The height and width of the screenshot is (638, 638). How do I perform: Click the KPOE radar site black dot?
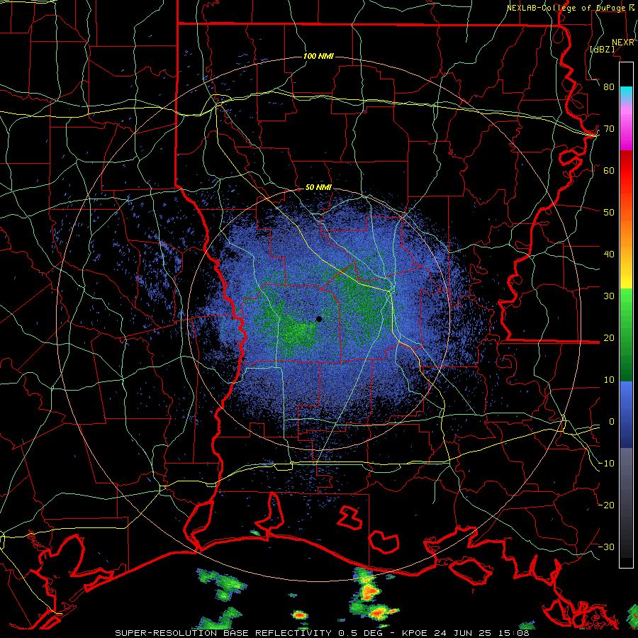pos(319,320)
